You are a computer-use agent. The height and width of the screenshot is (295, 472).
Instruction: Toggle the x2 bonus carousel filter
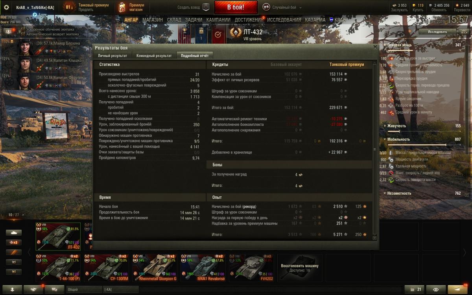13,242
